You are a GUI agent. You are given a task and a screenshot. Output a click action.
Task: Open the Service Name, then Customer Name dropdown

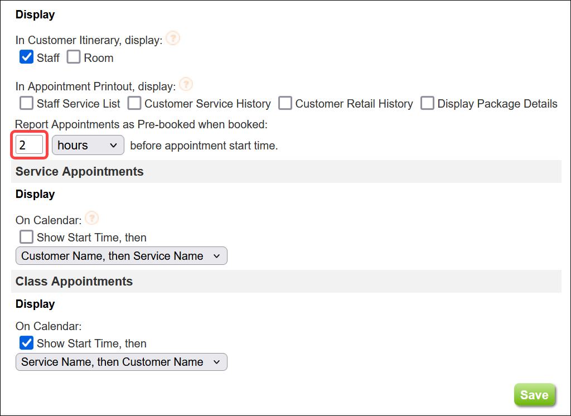121,361
